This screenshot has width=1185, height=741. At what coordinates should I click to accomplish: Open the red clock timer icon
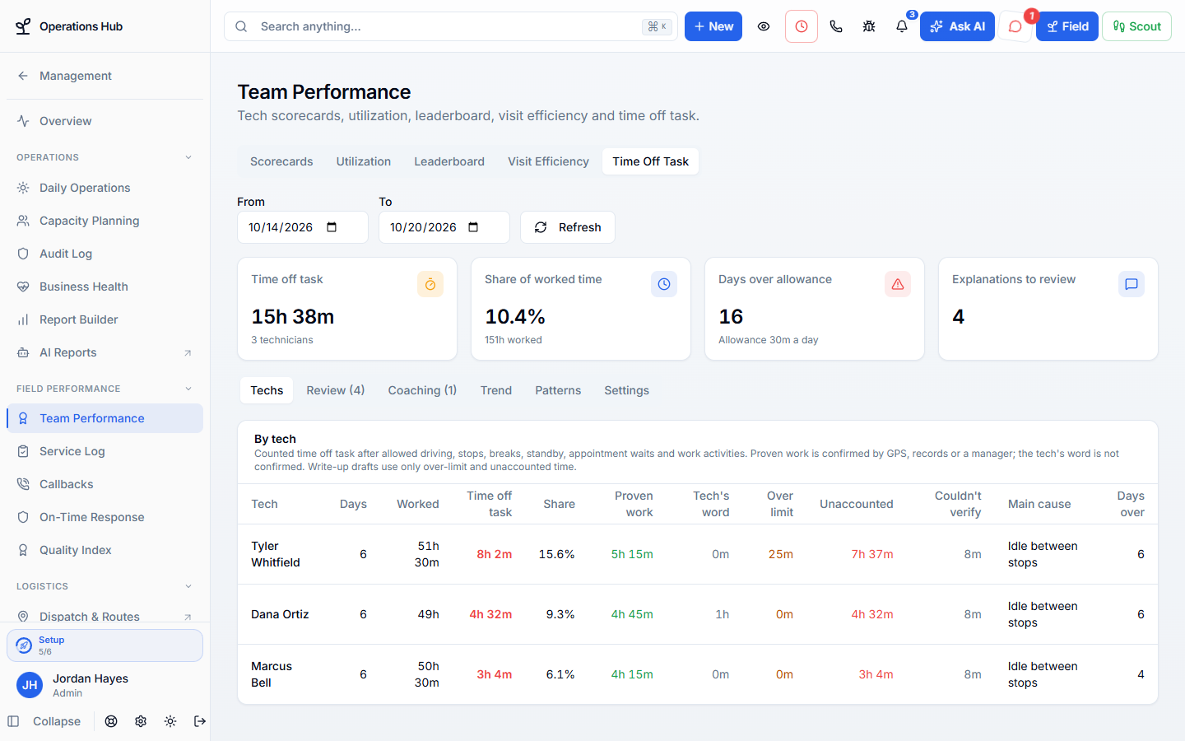802,26
